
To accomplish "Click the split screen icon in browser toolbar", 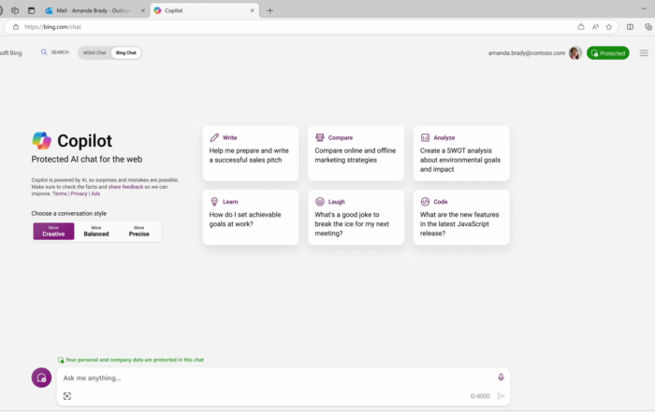I will 630,27.
